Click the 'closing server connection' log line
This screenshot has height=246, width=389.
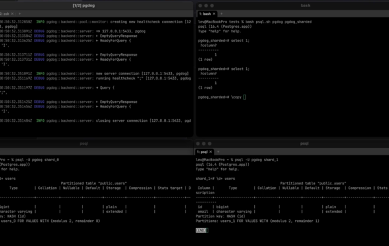pyautogui.click(x=95, y=120)
